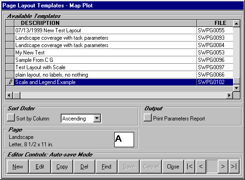The image size is (245, 180).
Task: Click the pencil edit row selector icon
Action: pyautogui.click(x=10, y=82)
